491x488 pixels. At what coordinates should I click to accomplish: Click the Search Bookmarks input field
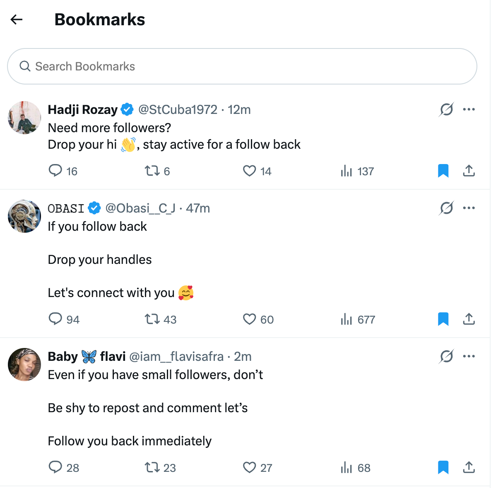tap(166, 66)
